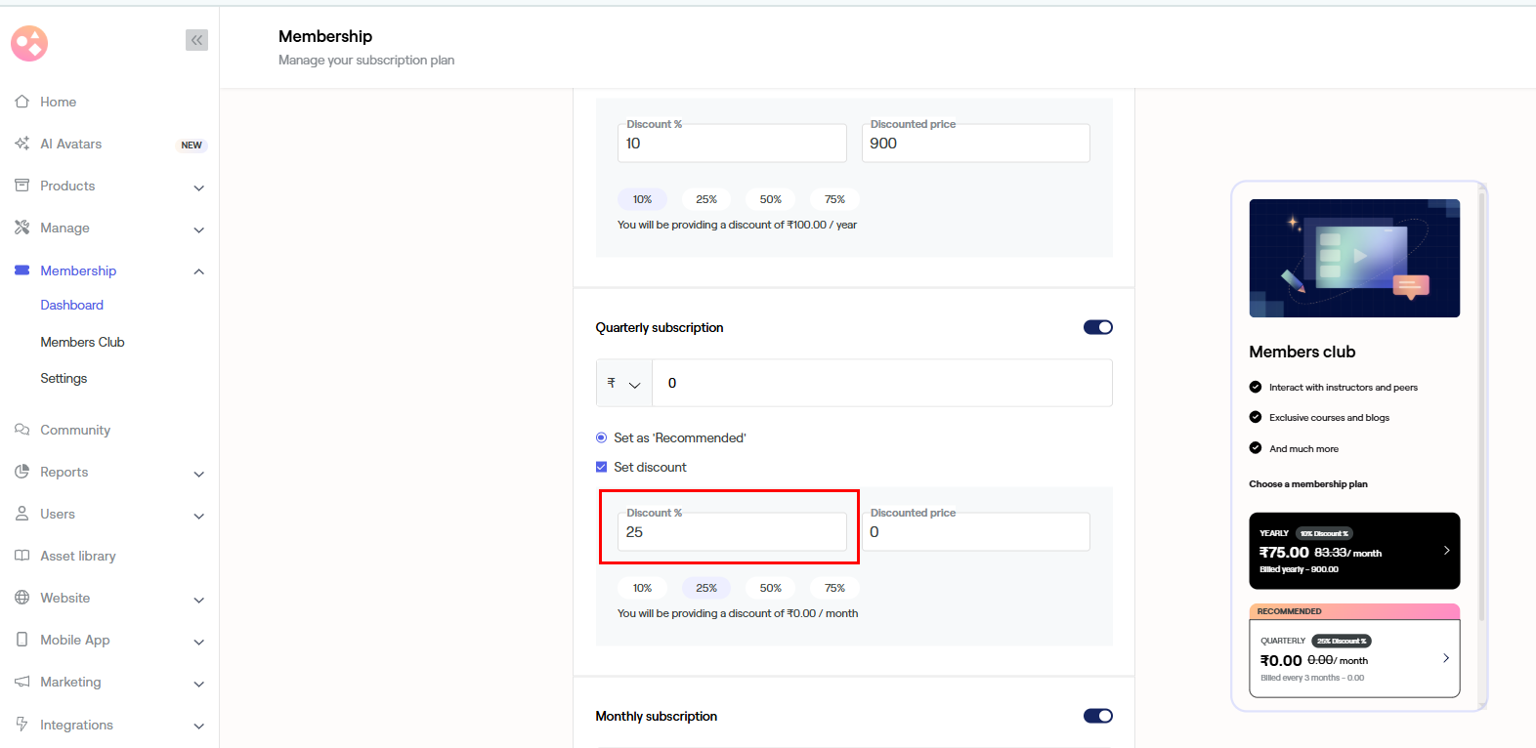Open the rupee currency dropdown
The image size is (1536, 748).
623,383
